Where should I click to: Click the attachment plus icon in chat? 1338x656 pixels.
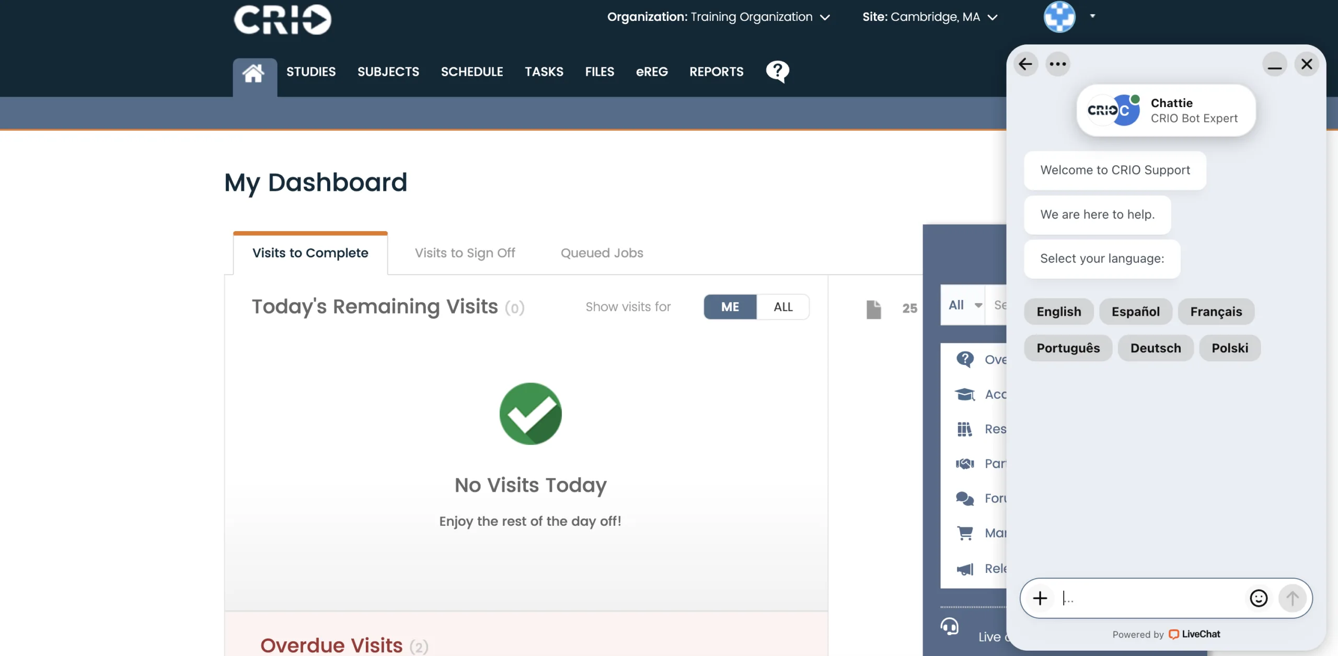point(1040,598)
